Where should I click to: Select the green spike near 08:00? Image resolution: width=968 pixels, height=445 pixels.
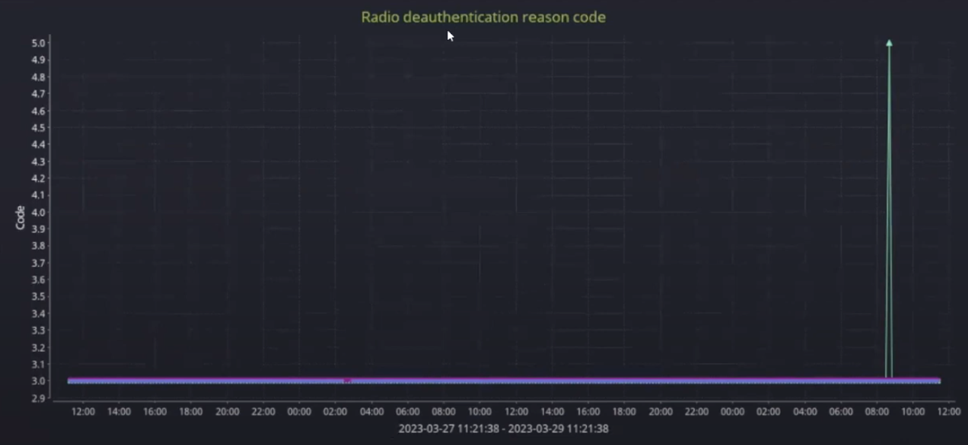[x=889, y=210]
